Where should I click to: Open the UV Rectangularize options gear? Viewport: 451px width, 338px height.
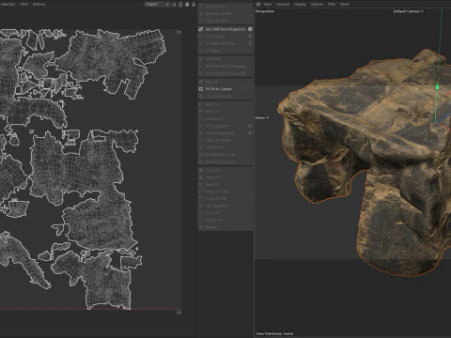point(250,133)
